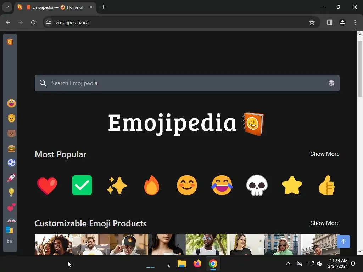Open the Face with Tears of Joy emoji
The width and height of the screenshot is (363, 272).
click(222, 185)
